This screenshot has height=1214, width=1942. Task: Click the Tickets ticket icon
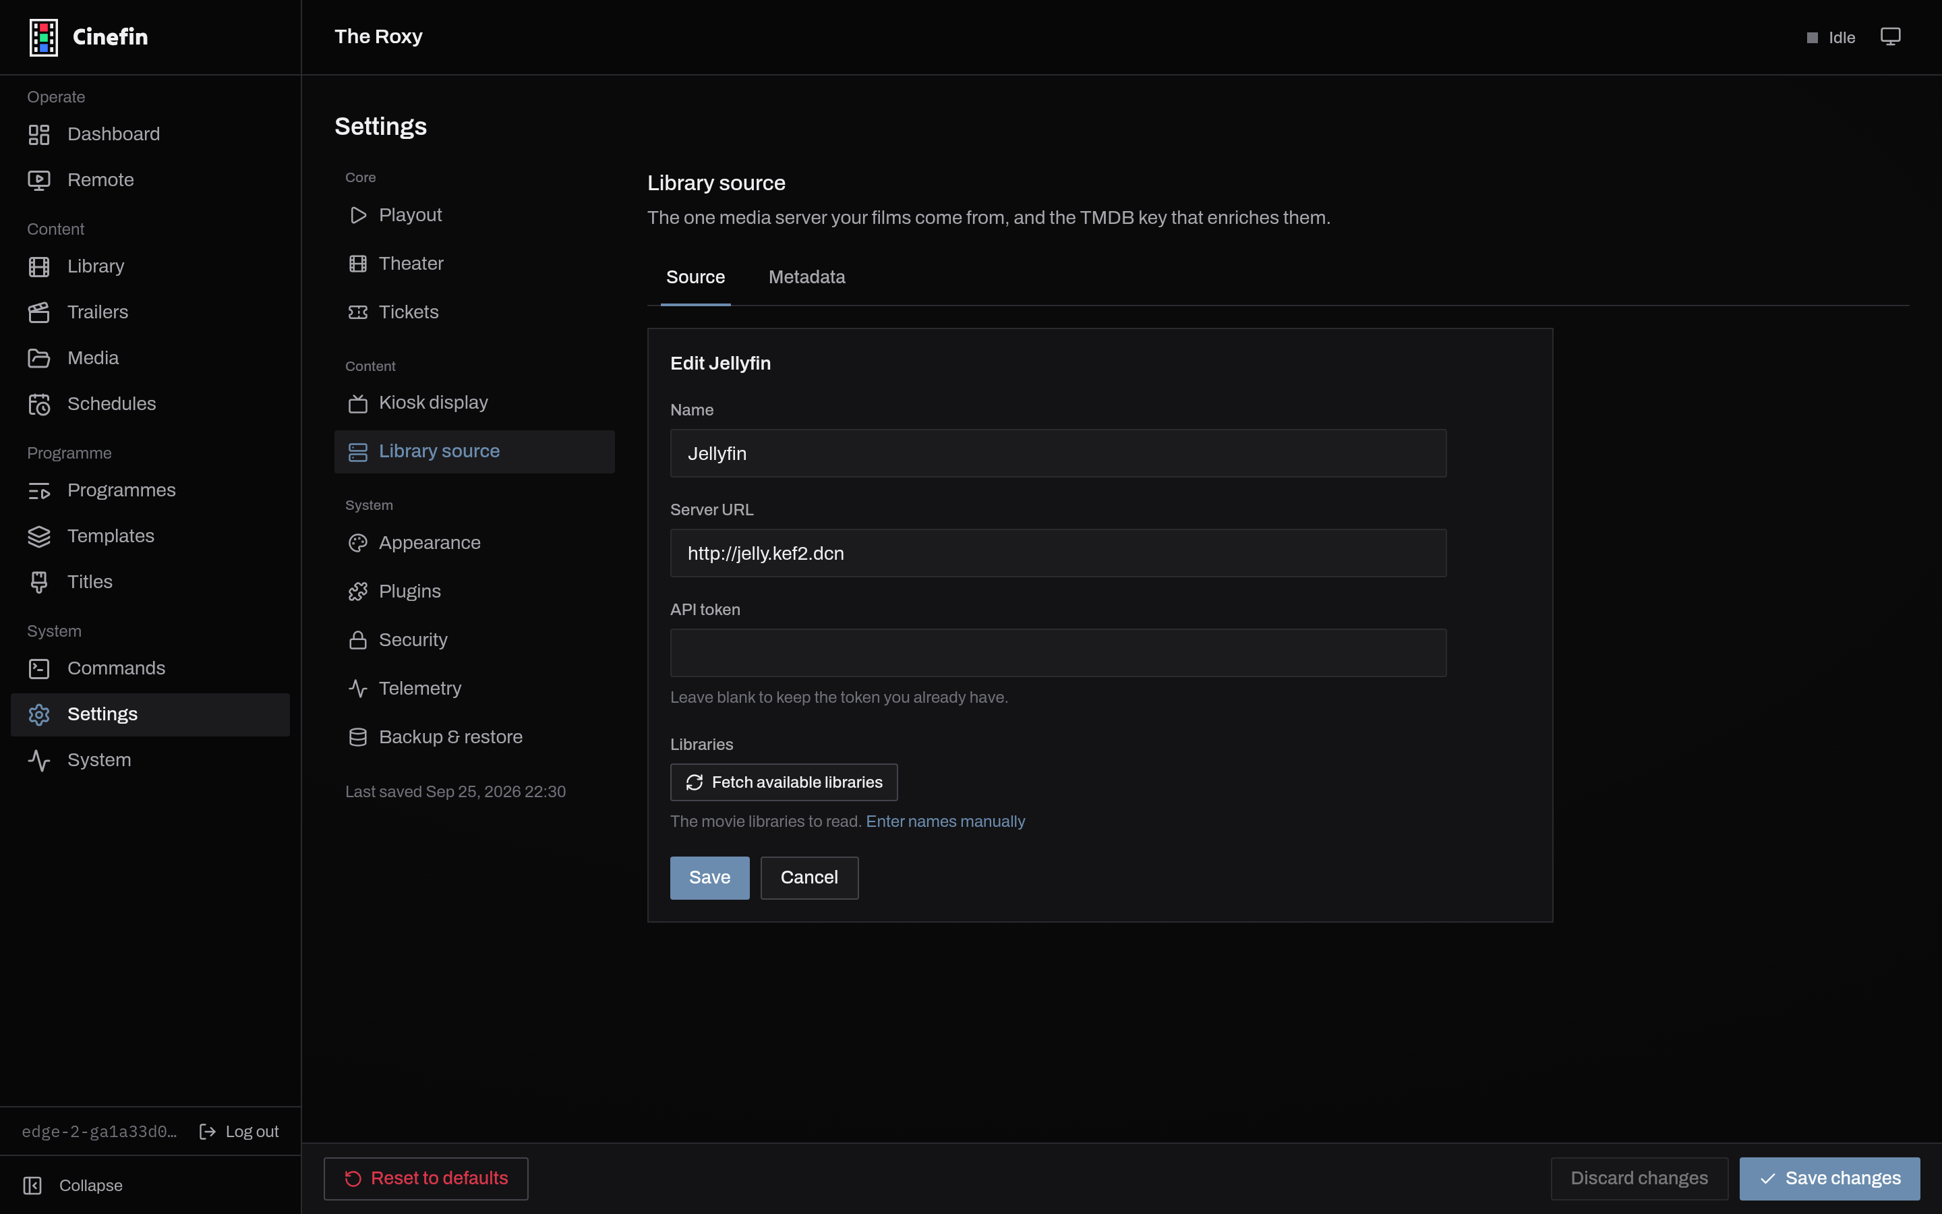click(358, 312)
